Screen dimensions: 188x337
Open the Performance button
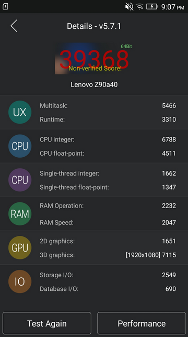coord(142,323)
